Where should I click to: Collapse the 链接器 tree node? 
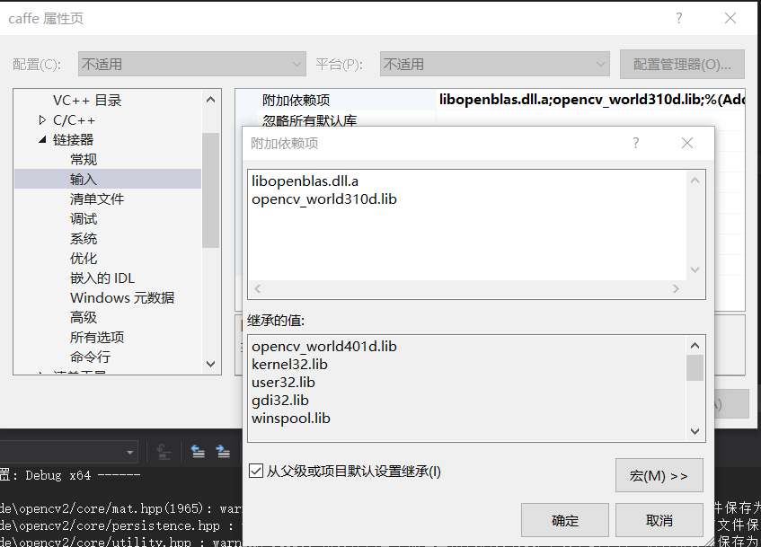43,138
